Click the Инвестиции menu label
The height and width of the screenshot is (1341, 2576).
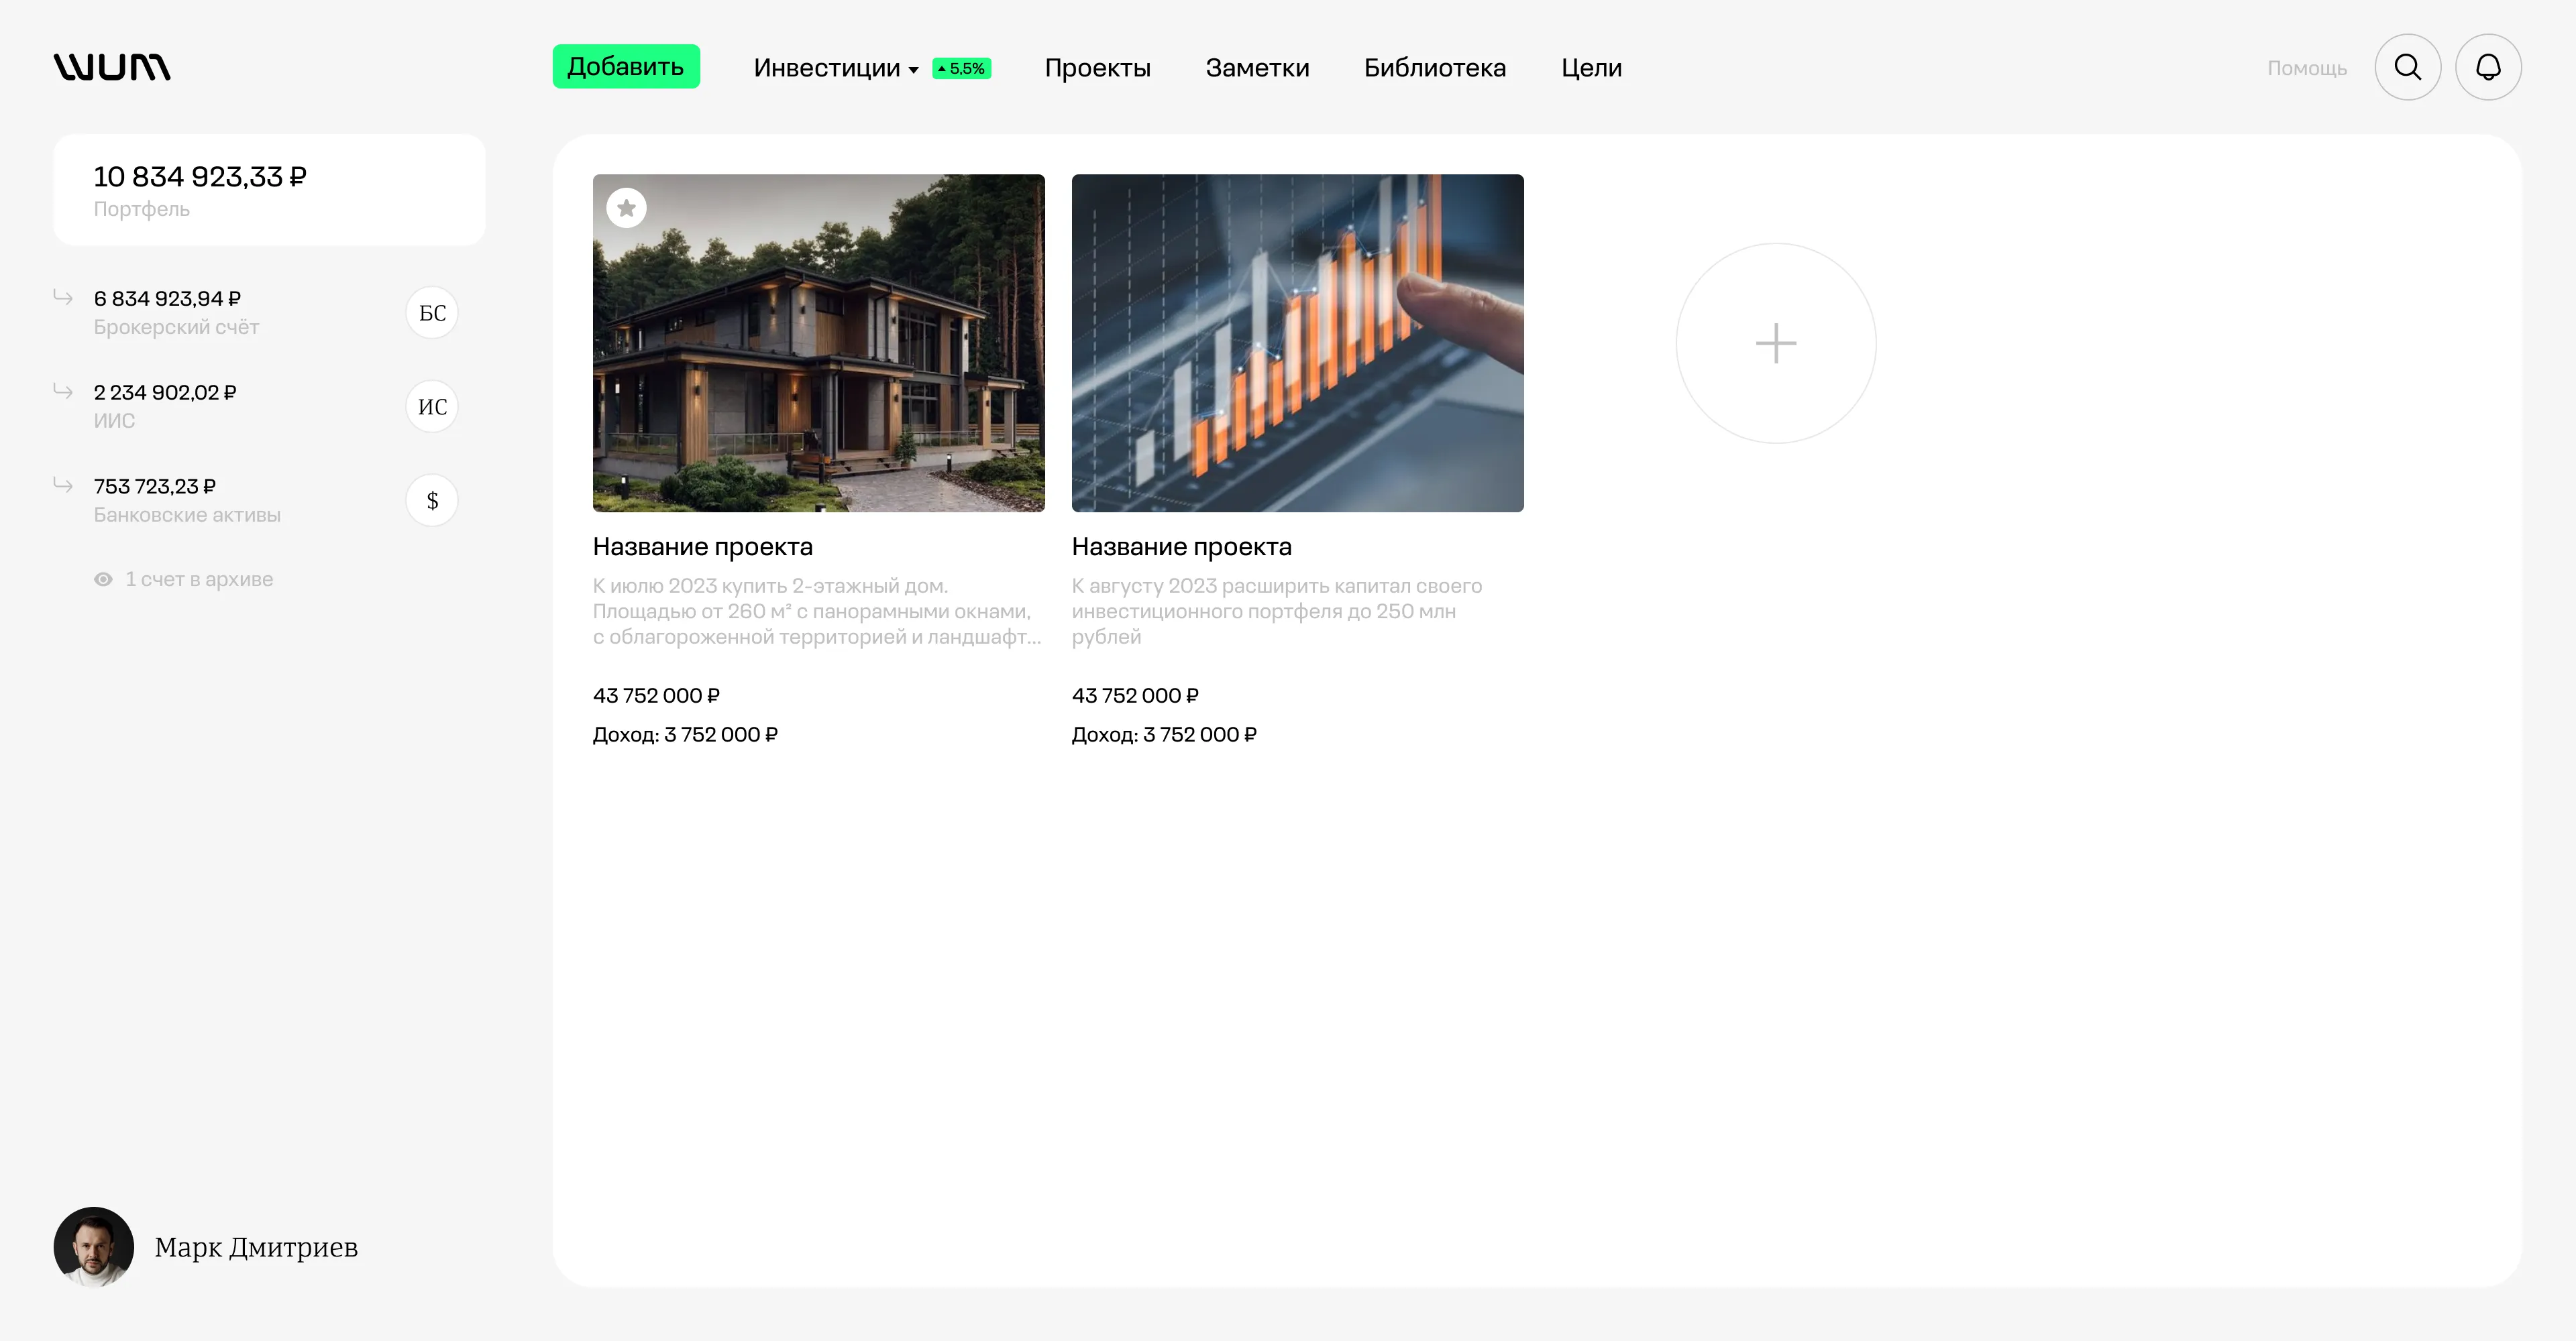click(x=827, y=68)
